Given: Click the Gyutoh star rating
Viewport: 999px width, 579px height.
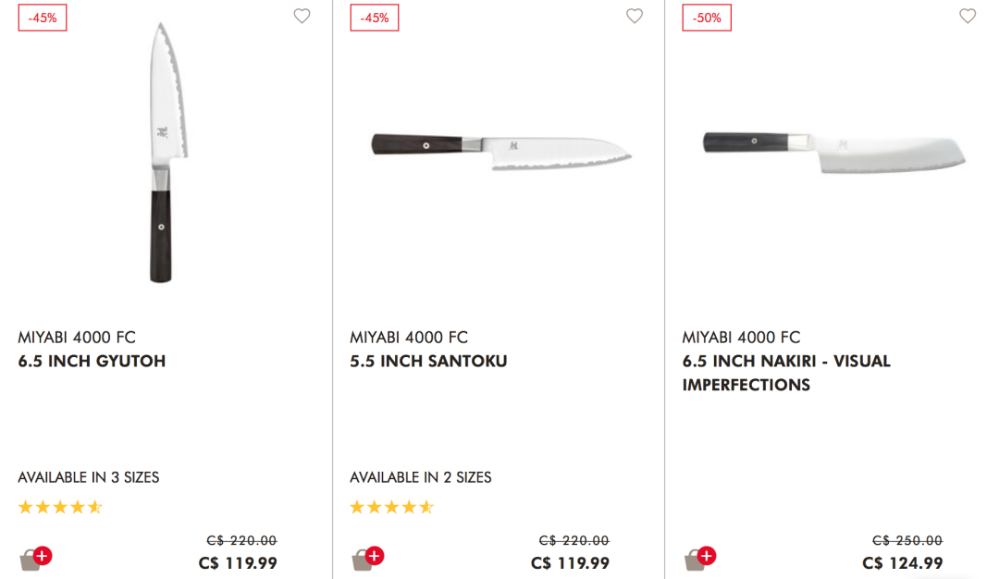Looking at the screenshot, I should point(60,507).
